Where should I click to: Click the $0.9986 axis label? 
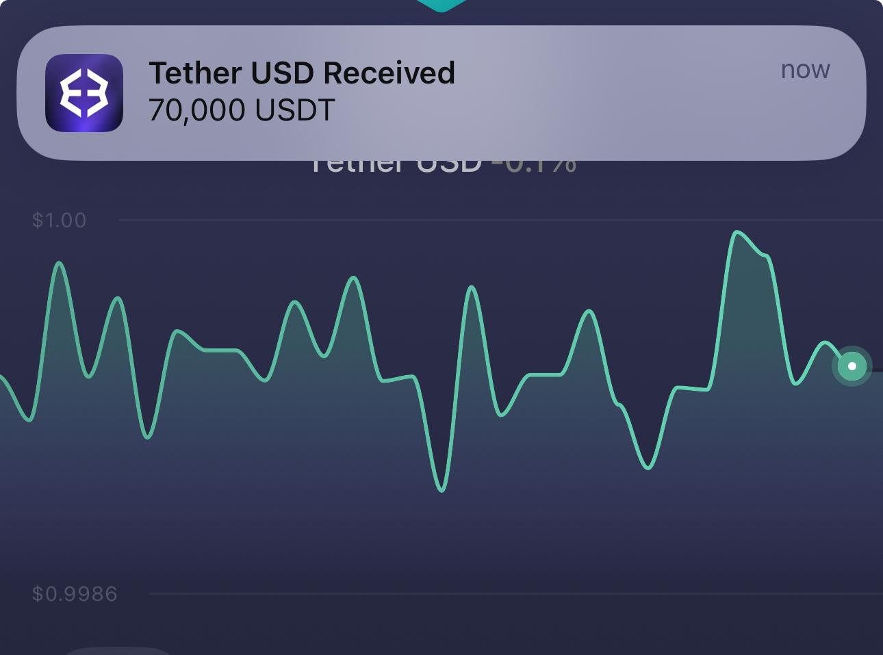tap(75, 593)
